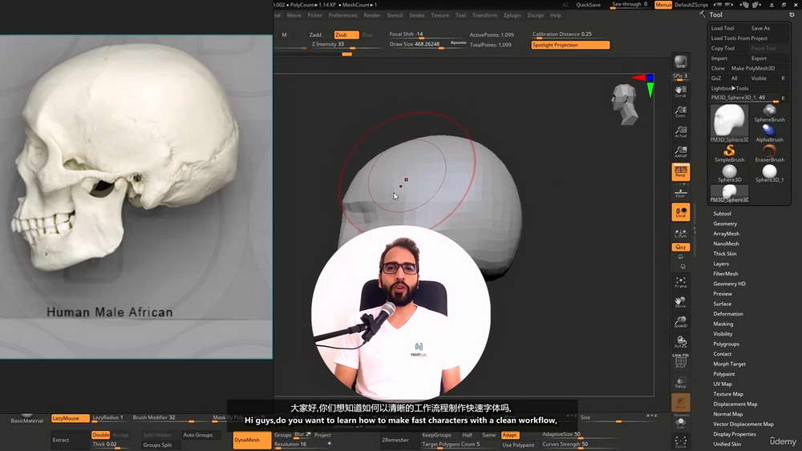Open the Stroke menu
The width and height of the screenshot is (802, 451).
(416, 15)
